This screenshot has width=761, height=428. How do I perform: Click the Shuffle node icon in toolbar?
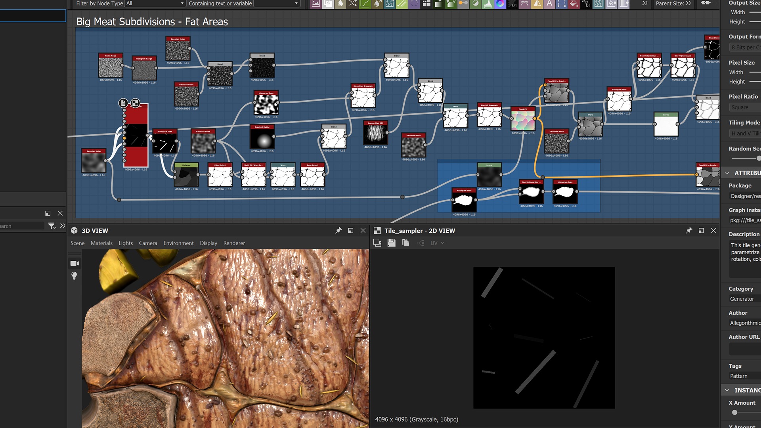[x=352, y=4]
